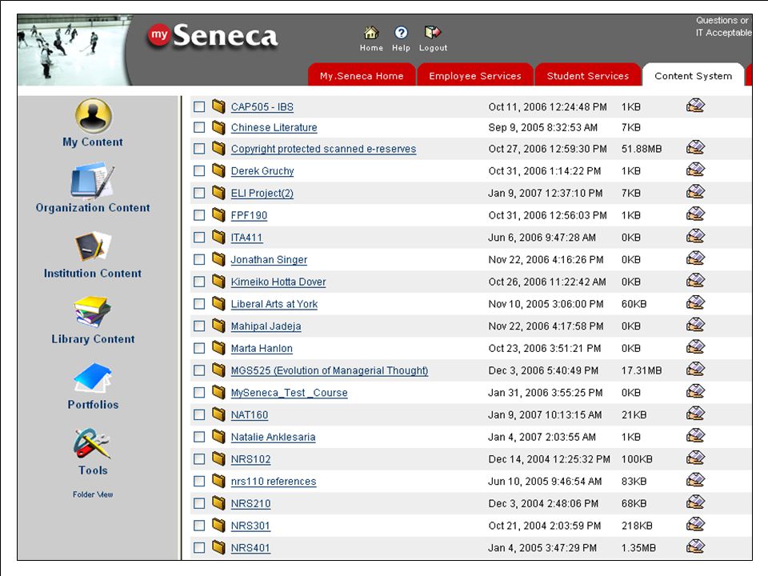Click the Logout icon

point(433,33)
